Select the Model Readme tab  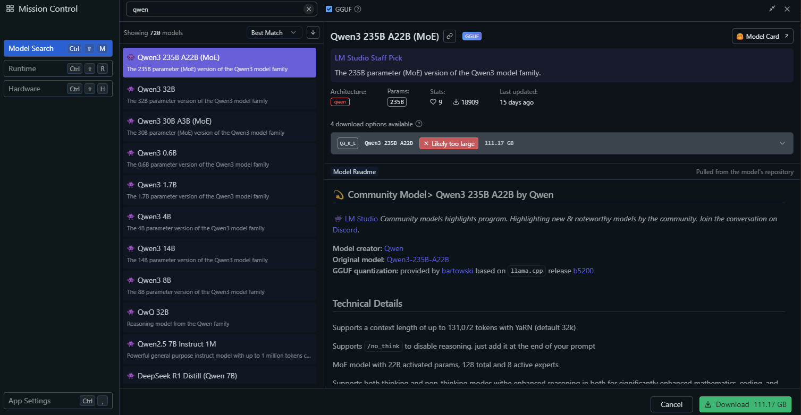point(355,172)
